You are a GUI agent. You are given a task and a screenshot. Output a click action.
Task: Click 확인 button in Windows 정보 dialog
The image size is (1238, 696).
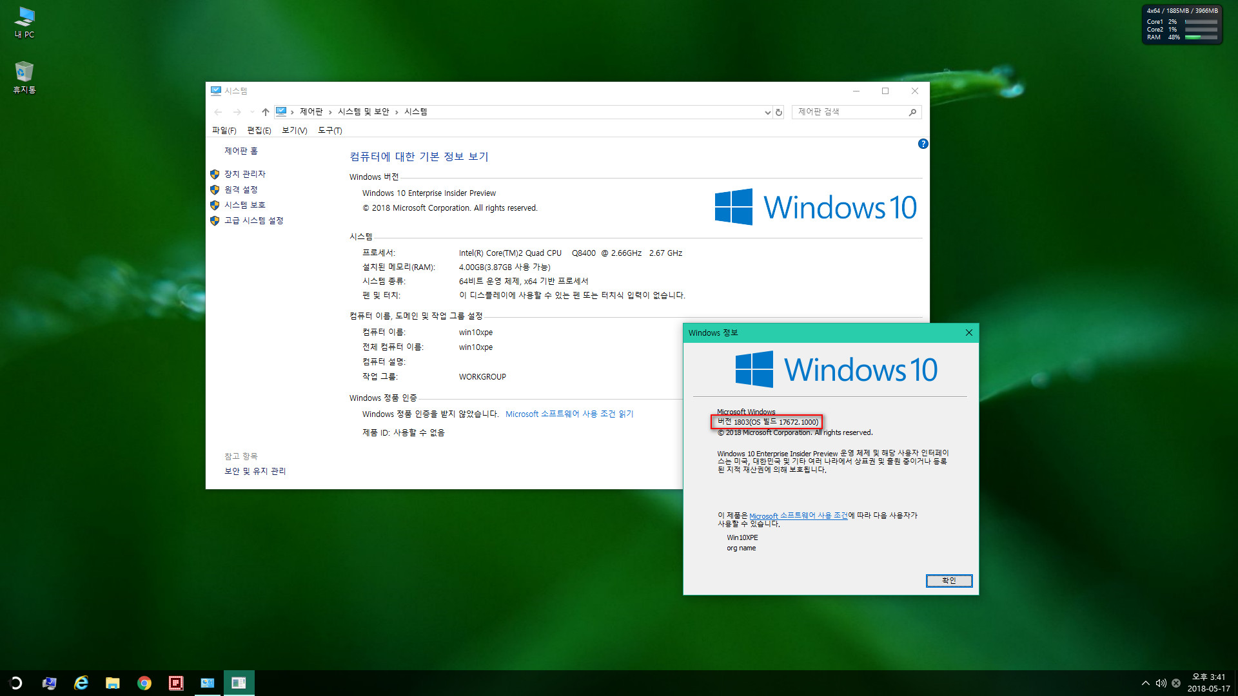tap(949, 581)
